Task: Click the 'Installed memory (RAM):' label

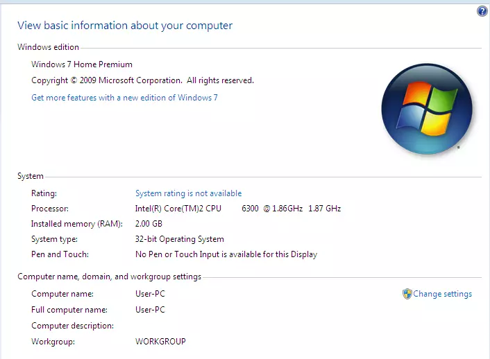Action: click(x=77, y=224)
